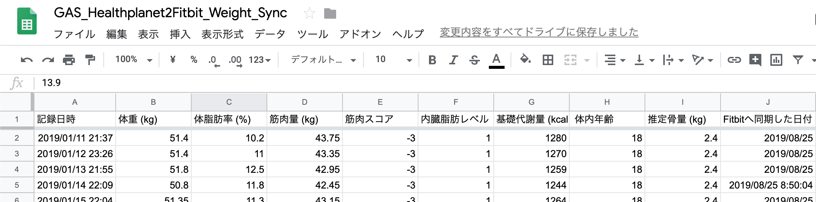Add a comment with plus bubble icon

tap(755, 60)
